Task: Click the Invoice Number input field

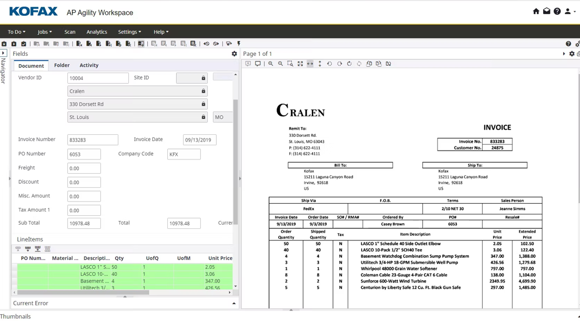Action: point(93,140)
